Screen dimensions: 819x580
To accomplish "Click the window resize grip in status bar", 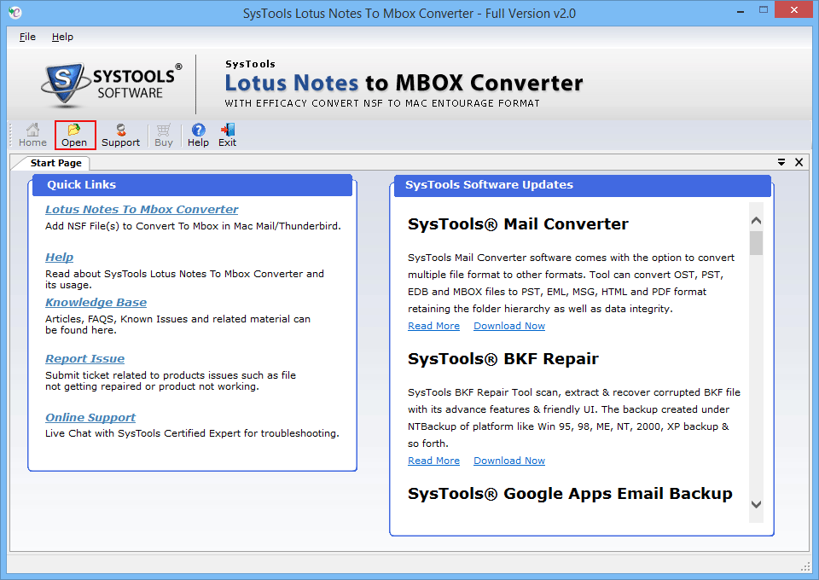I will 804,566.
